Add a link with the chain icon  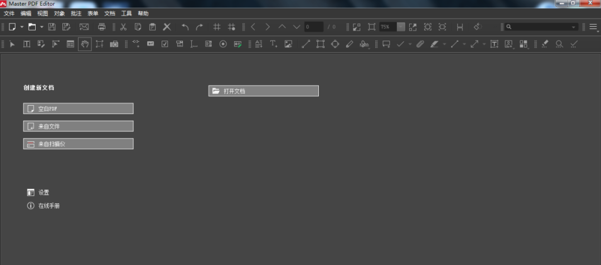pos(136,44)
